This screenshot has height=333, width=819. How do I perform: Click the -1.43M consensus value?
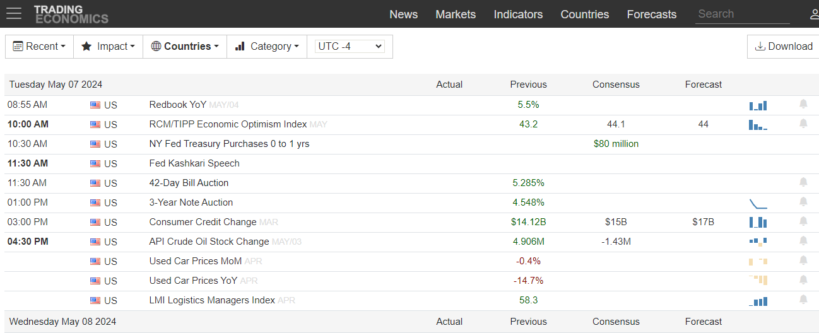(x=616, y=242)
